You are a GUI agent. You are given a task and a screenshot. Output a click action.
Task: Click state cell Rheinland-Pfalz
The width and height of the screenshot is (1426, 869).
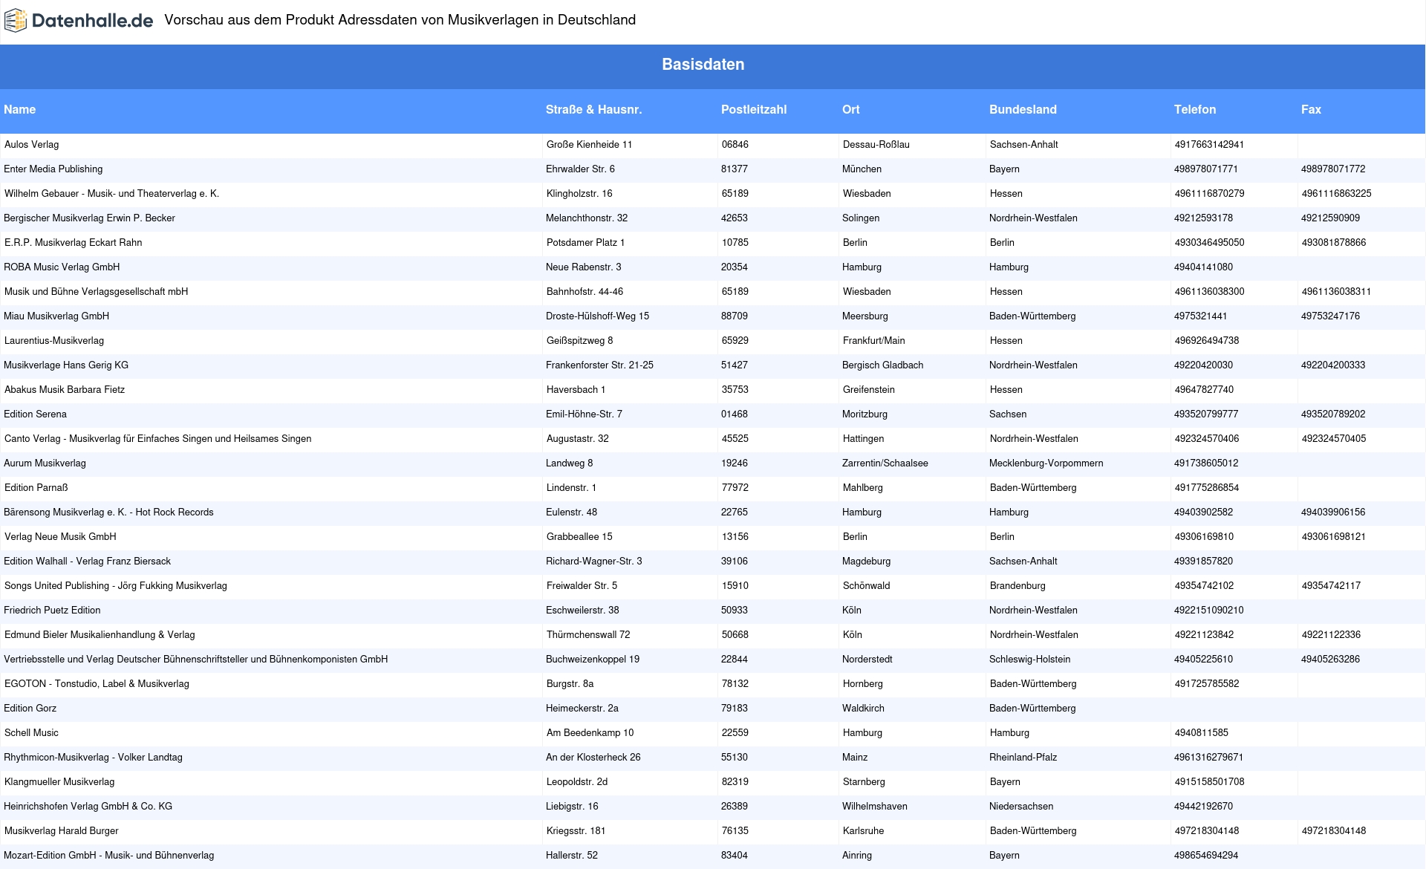(1023, 758)
